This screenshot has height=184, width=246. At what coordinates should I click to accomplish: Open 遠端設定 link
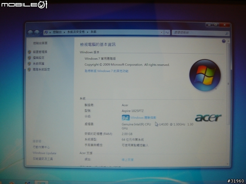(38, 58)
